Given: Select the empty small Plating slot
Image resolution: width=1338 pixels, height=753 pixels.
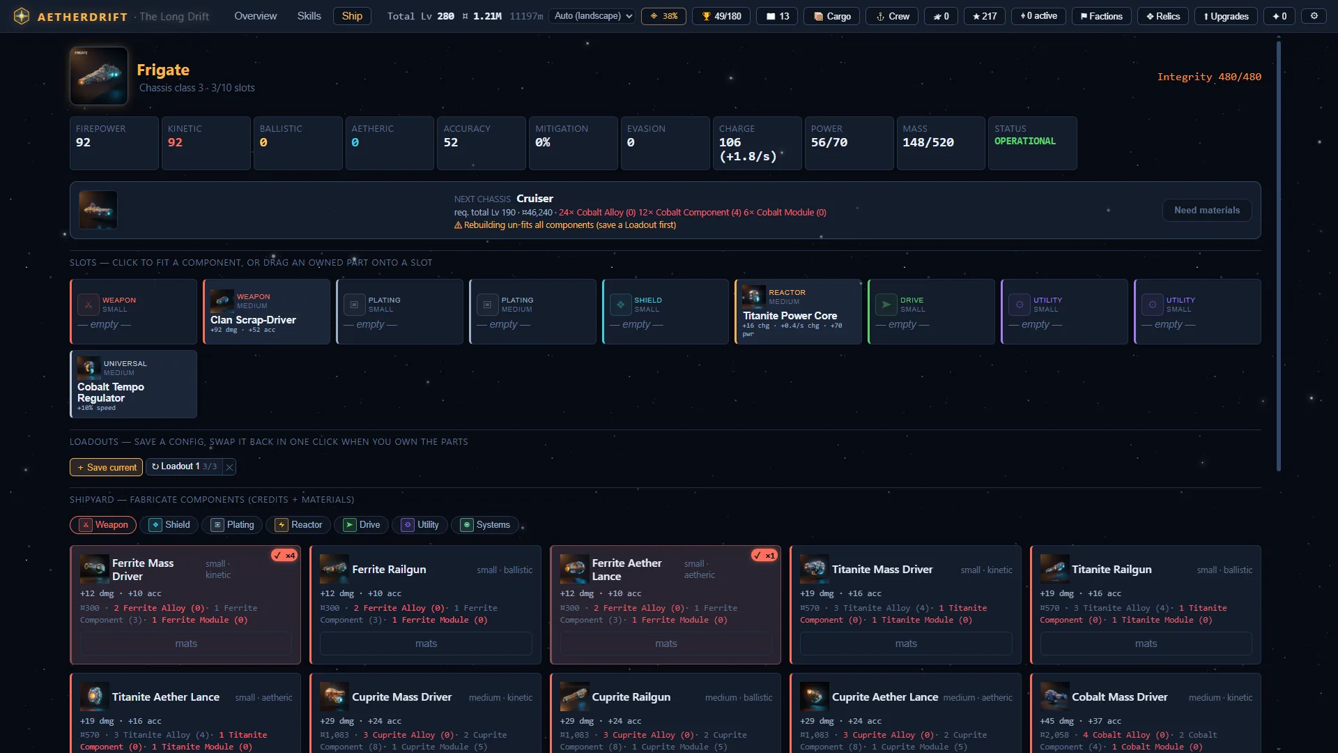Looking at the screenshot, I should click(399, 312).
